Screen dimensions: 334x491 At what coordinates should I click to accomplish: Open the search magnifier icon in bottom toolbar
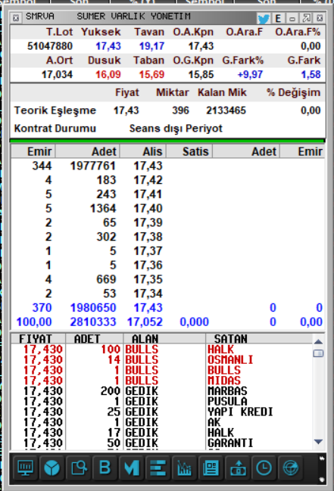click(x=79, y=468)
